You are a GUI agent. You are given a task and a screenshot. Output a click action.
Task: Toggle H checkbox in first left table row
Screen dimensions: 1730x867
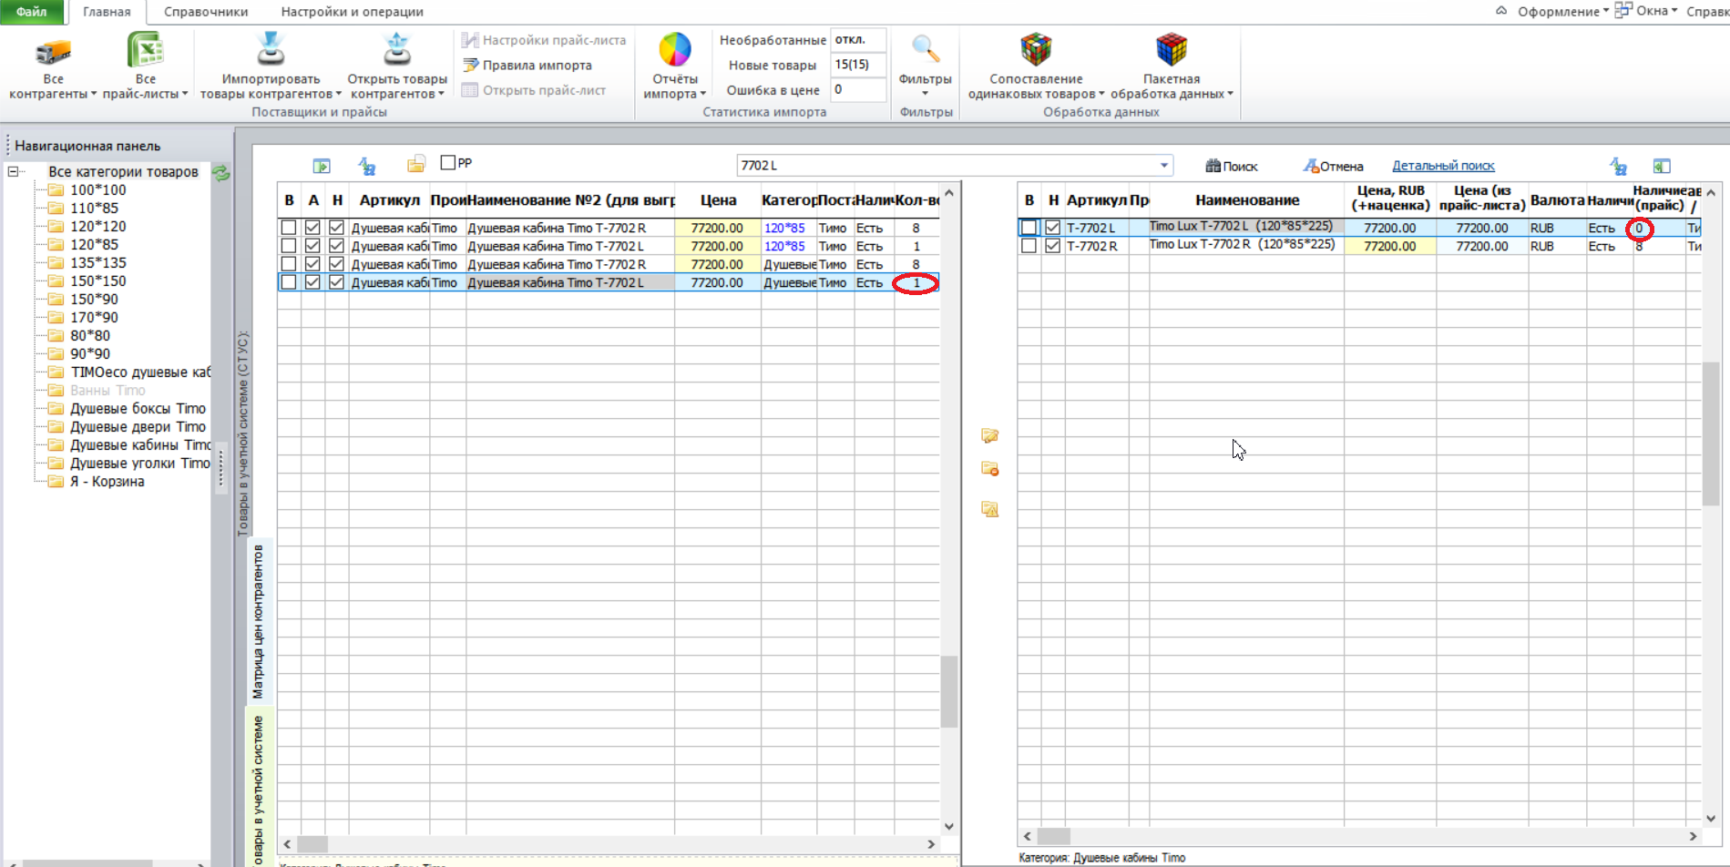337,228
